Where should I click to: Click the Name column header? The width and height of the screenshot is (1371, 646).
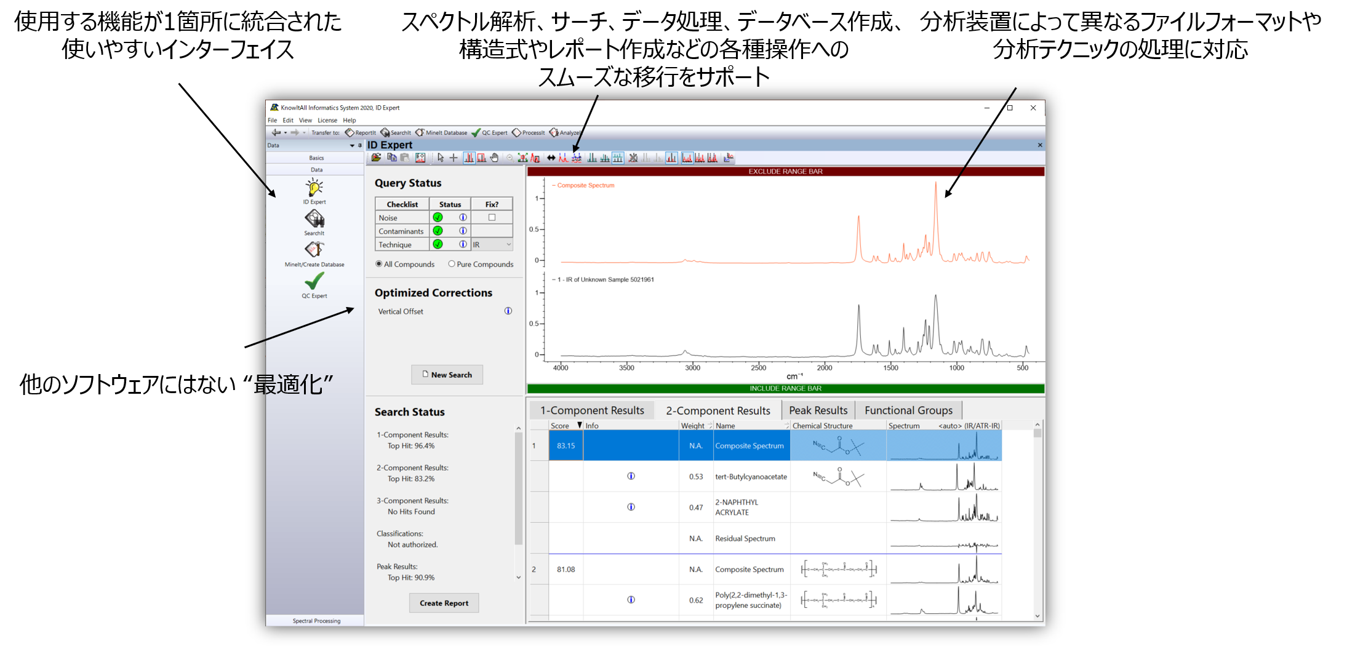tap(751, 425)
